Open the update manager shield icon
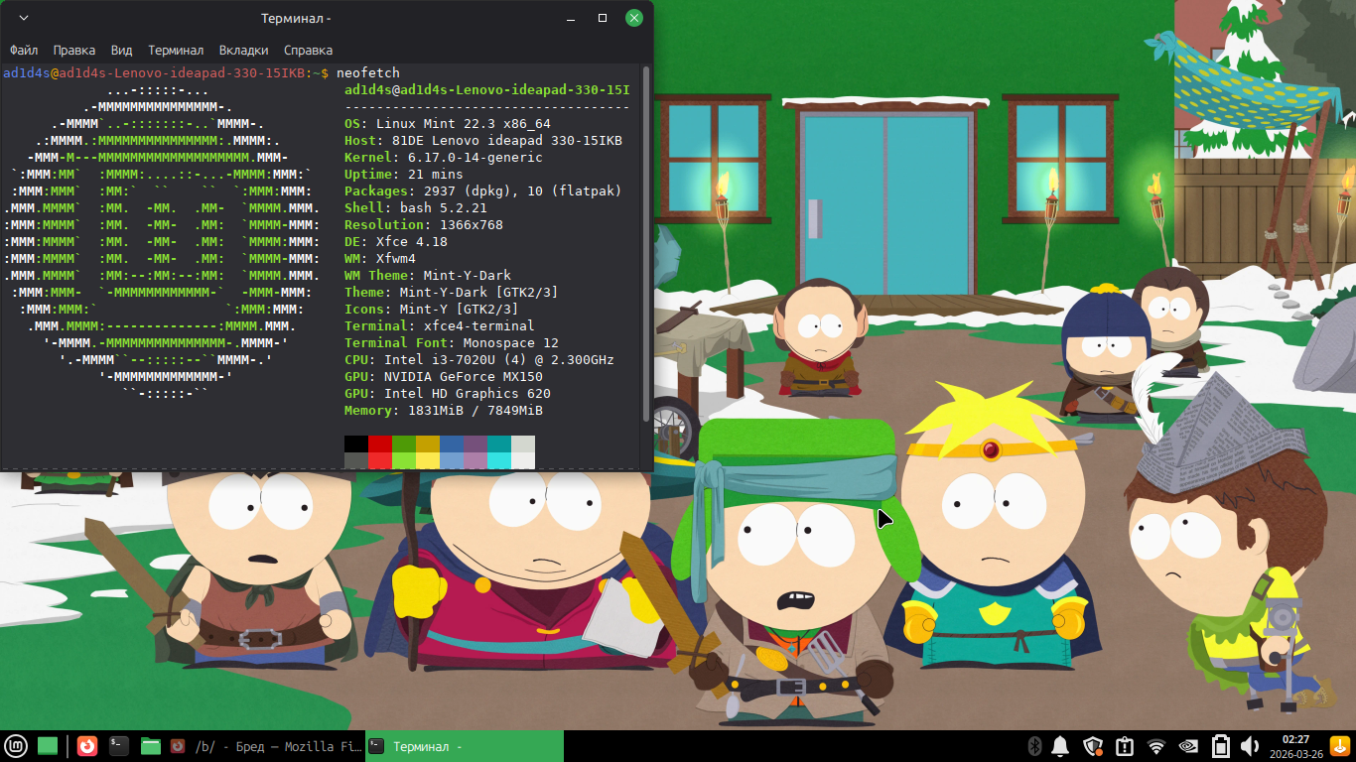 point(1093,746)
